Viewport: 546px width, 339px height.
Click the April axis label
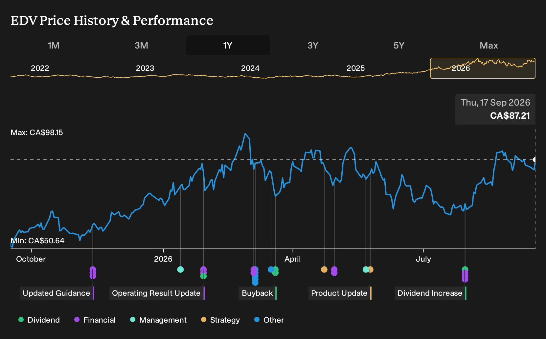pyautogui.click(x=292, y=259)
